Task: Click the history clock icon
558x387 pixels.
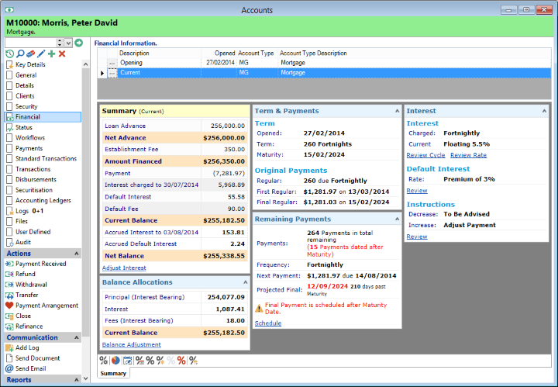Action: coord(9,54)
